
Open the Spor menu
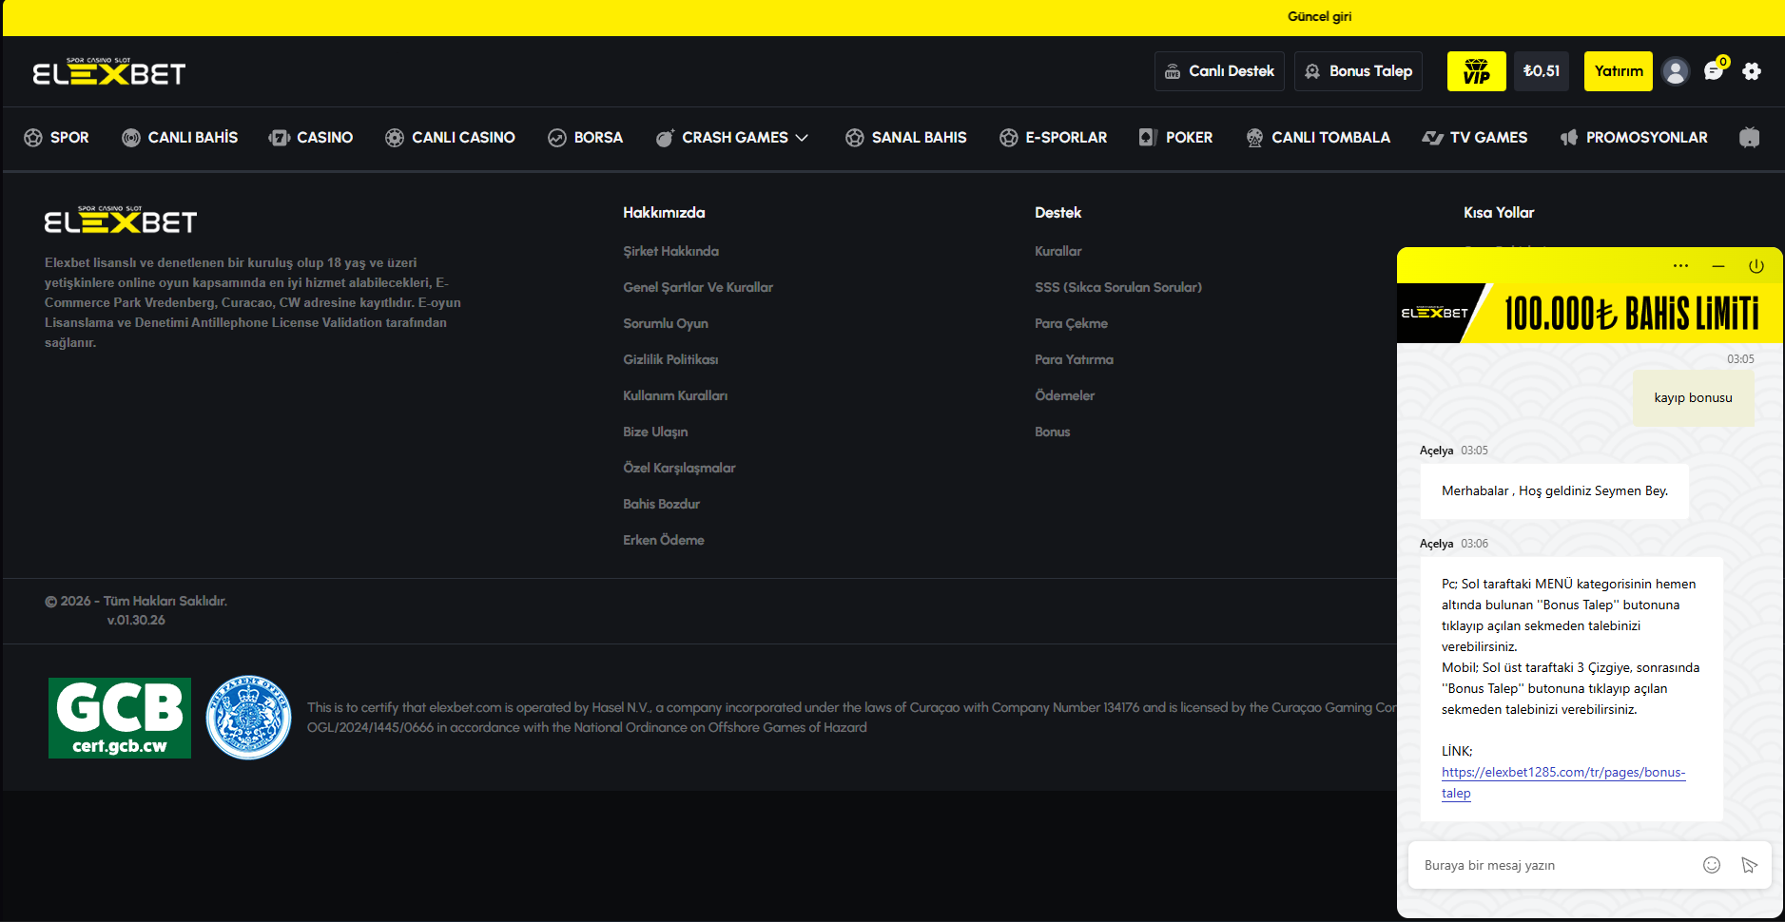56,138
